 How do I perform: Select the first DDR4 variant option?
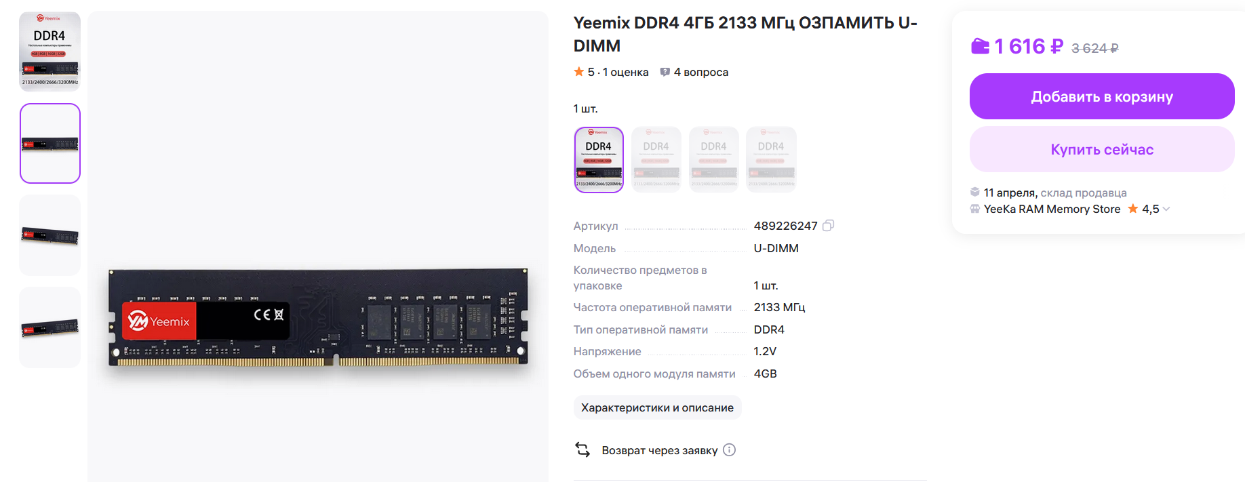tap(599, 160)
